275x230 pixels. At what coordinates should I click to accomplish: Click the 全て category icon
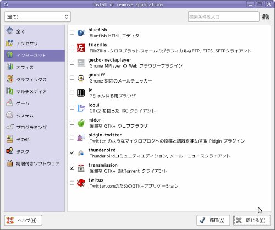[10, 31]
